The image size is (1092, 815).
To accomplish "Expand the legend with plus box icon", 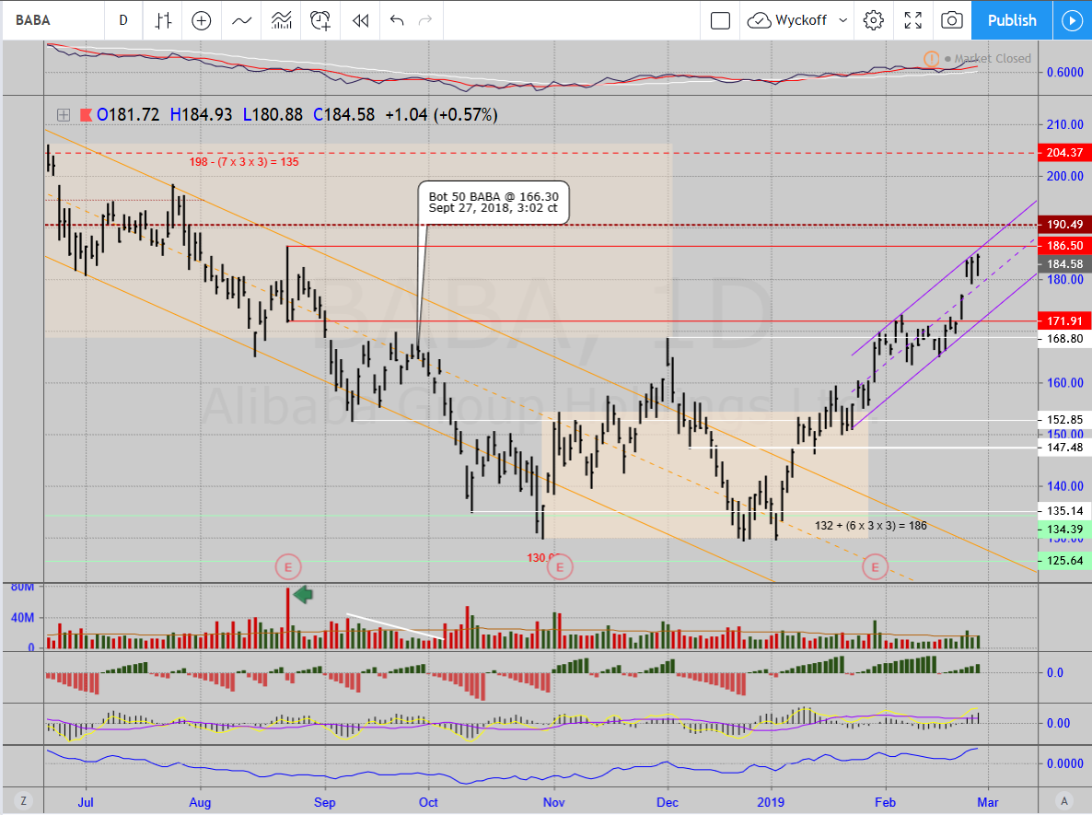I will [64, 115].
